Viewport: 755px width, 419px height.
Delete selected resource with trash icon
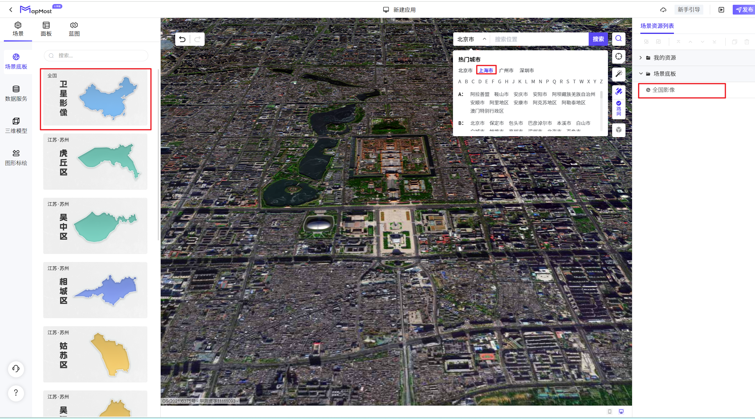(x=747, y=42)
